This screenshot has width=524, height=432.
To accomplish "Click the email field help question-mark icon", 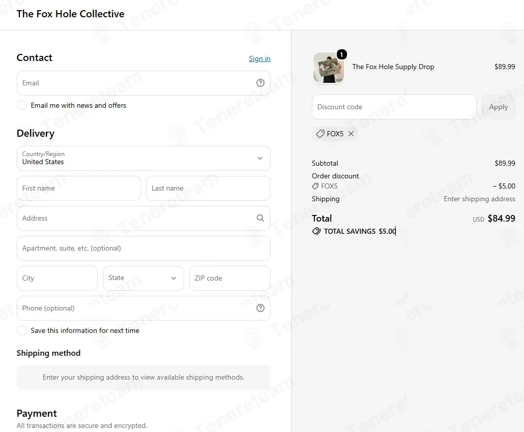I will tap(260, 83).
